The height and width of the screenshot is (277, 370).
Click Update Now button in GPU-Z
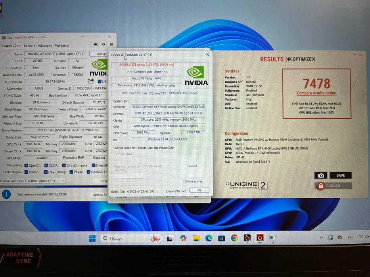(x=100, y=195)
